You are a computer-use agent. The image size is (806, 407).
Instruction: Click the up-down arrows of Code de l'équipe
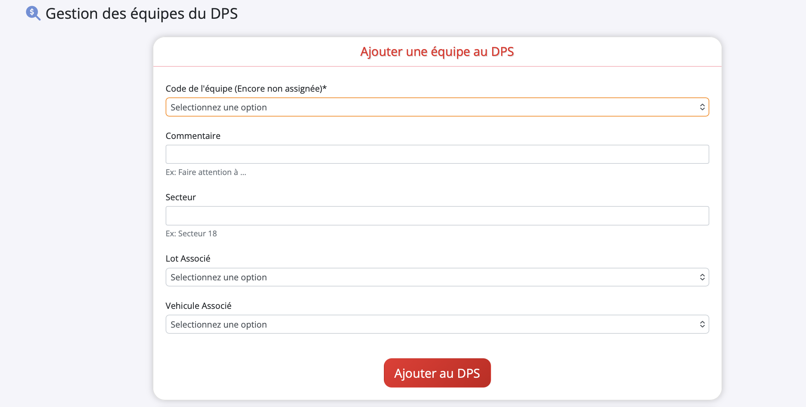[x=702, y=107]
